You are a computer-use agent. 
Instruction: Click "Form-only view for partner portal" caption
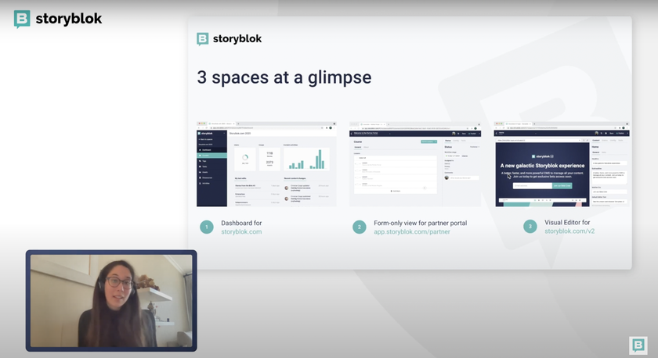pos(420,224)
